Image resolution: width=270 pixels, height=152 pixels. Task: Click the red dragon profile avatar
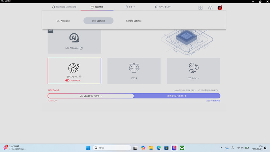[220, 8]
